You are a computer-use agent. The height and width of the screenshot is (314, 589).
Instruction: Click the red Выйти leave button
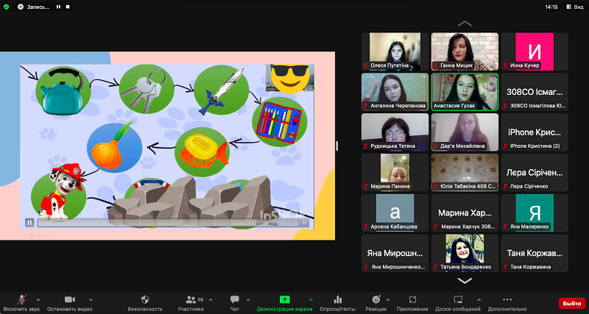[x=572, y=303]
